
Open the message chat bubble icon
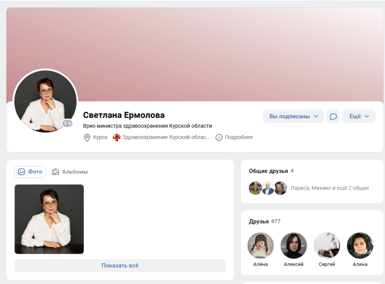point(333,116)
